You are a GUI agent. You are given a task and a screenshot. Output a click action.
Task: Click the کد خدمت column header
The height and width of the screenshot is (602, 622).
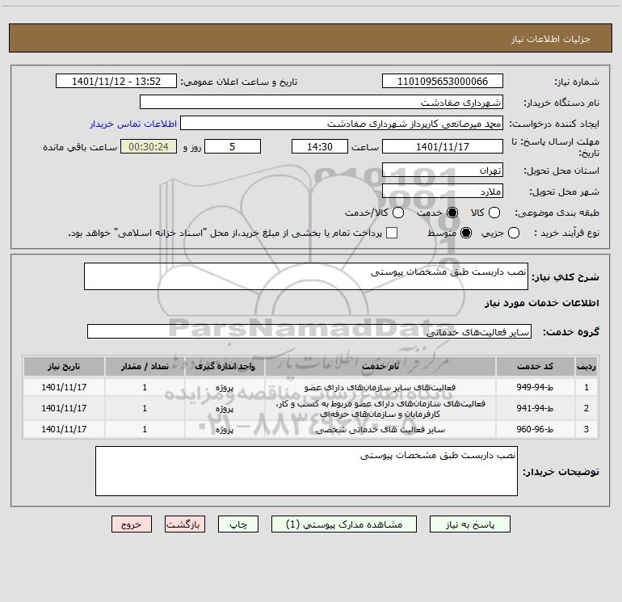535,366
